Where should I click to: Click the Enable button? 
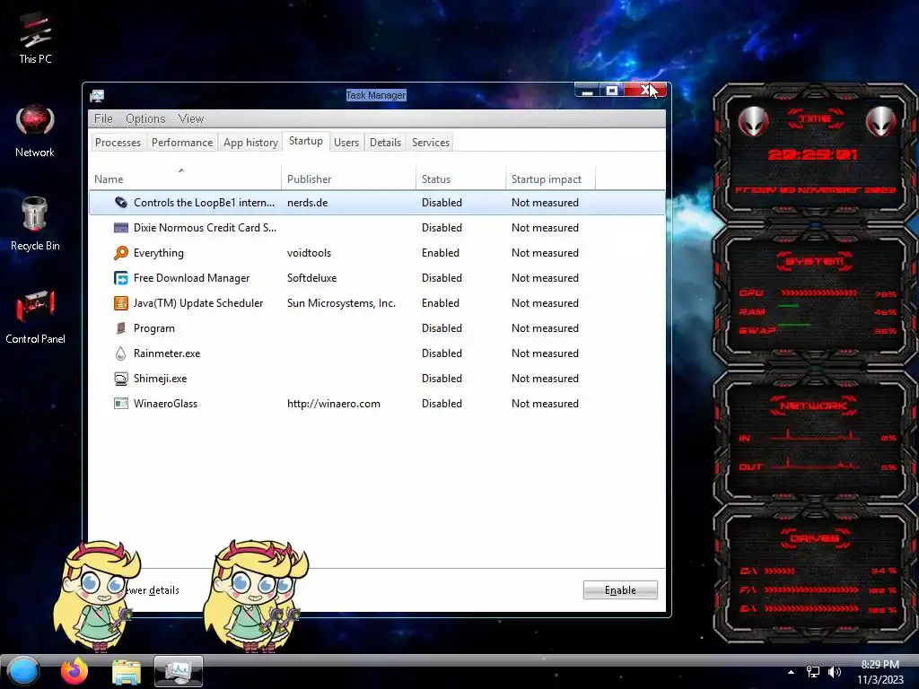(x=620, y=590)
